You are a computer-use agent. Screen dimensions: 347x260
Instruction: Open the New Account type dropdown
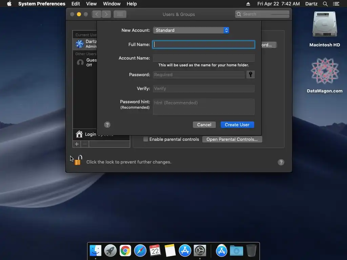point(191,30)
